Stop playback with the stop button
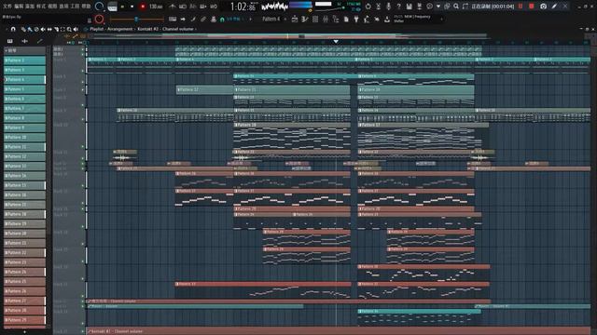 (x=132, y=7)
